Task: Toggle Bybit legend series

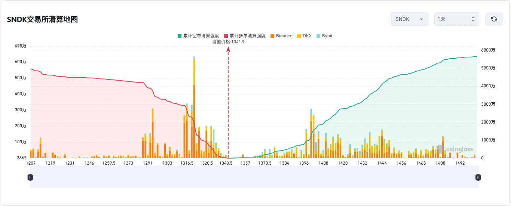Action: [324, 36]
